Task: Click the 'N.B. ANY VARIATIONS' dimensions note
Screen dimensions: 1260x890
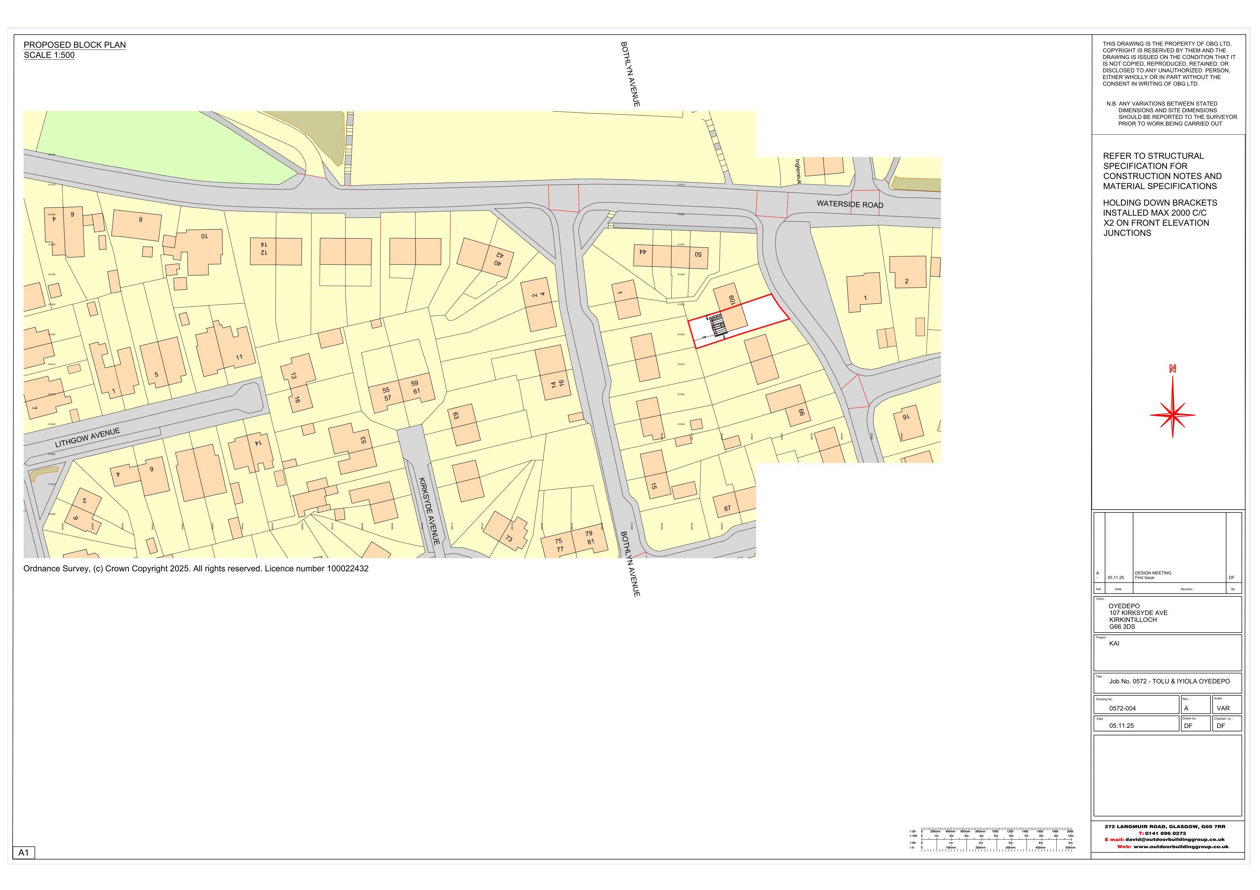Action: click(x=1172, y=113)
